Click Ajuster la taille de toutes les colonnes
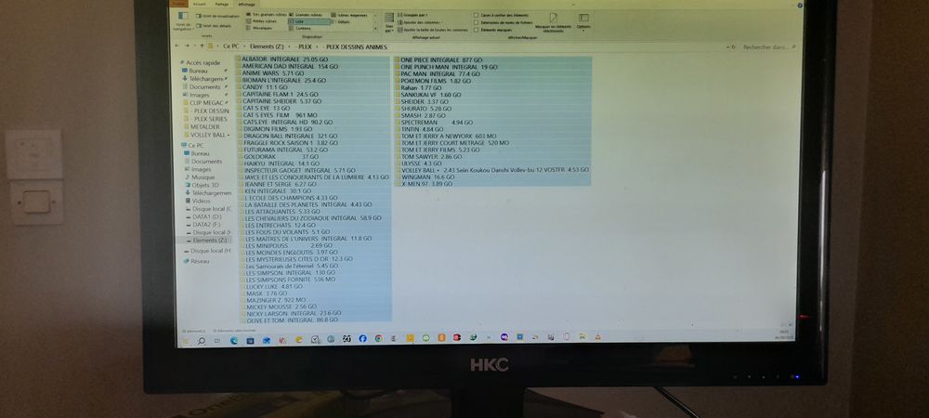Screen dimensions: 929x418 tap(433, 29)
